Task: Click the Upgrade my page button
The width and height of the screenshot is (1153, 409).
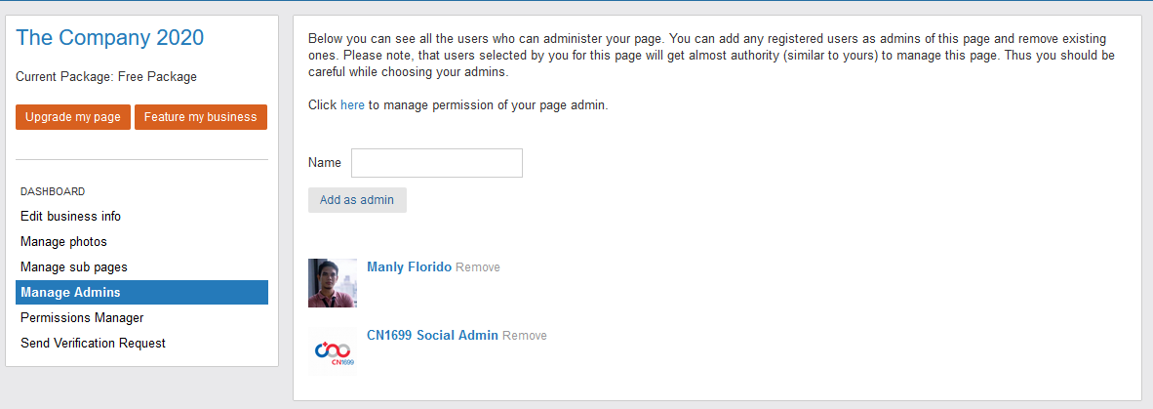Action: point(73,117)
